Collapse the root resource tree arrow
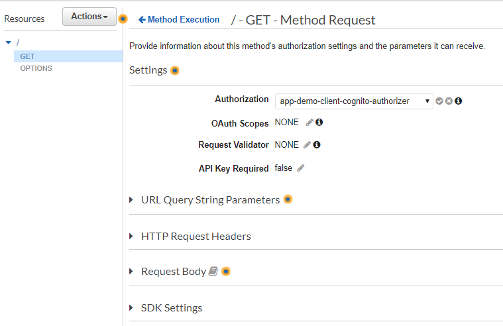Viewport: 503px width, 326px height. [8, 42]
